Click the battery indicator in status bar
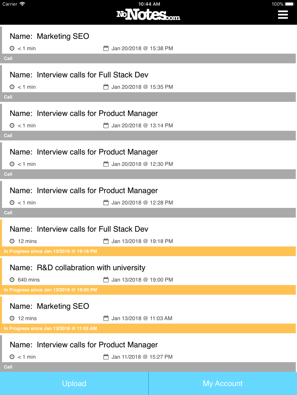297x395 pixels. (x=289, y=4)
